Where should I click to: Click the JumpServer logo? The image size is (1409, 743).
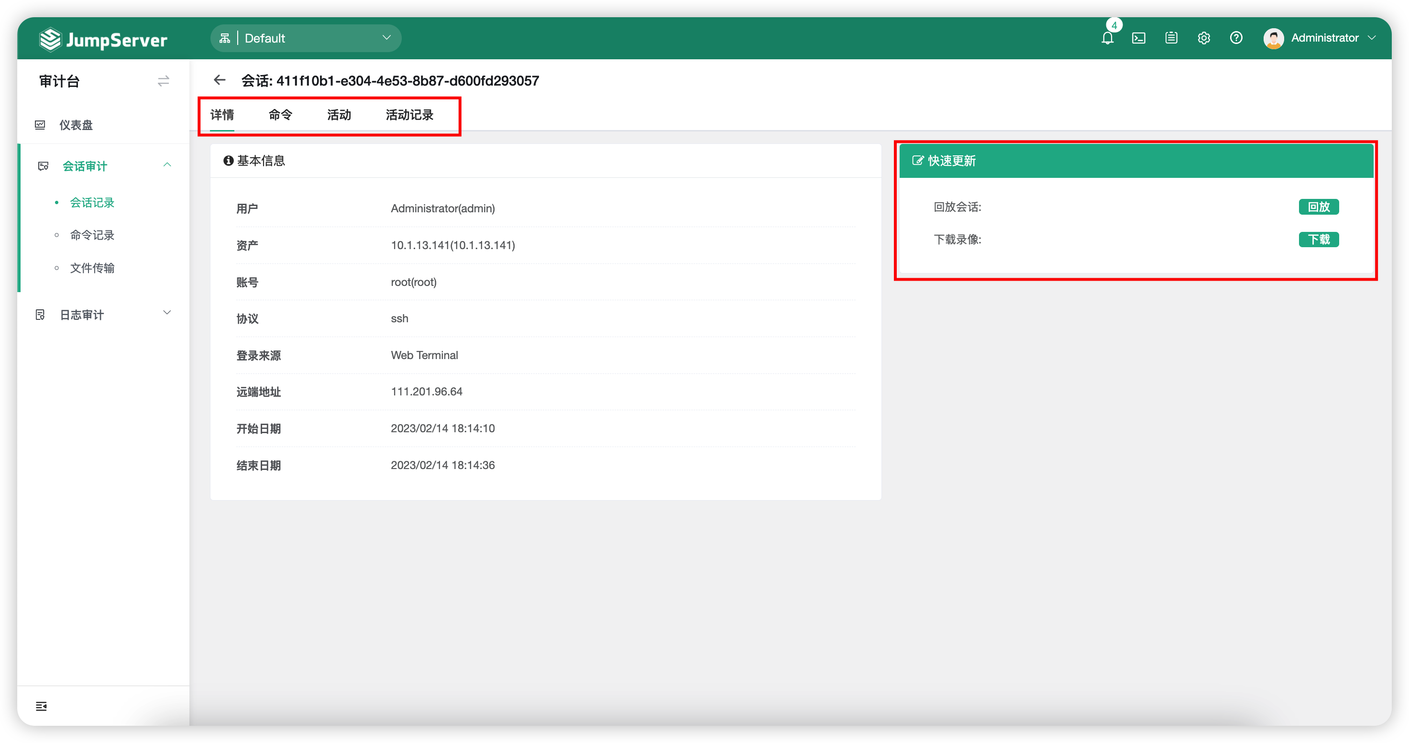tap(103, 39)
